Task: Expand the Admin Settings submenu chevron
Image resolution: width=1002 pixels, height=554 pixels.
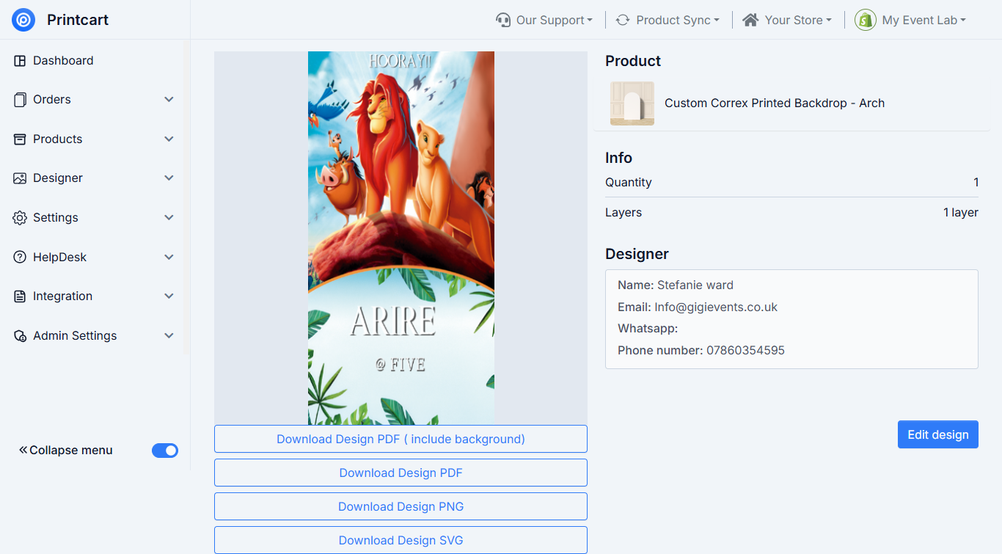Action: 169,336
